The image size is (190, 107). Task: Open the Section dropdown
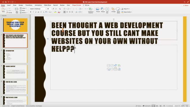pos(23,12)
